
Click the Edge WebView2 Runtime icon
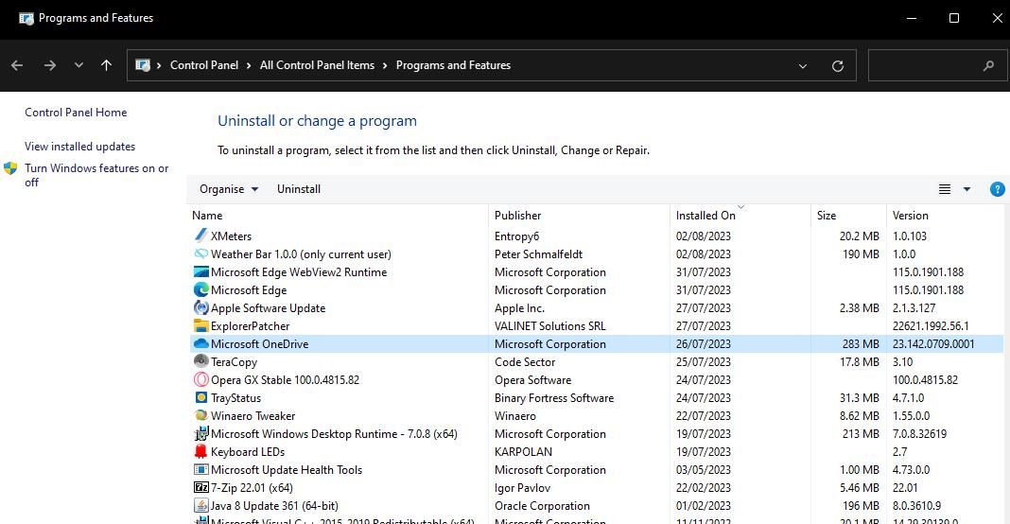pos(201,272)
